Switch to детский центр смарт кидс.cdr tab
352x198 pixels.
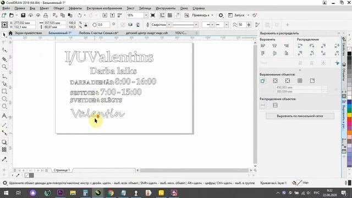click(147, 33)
